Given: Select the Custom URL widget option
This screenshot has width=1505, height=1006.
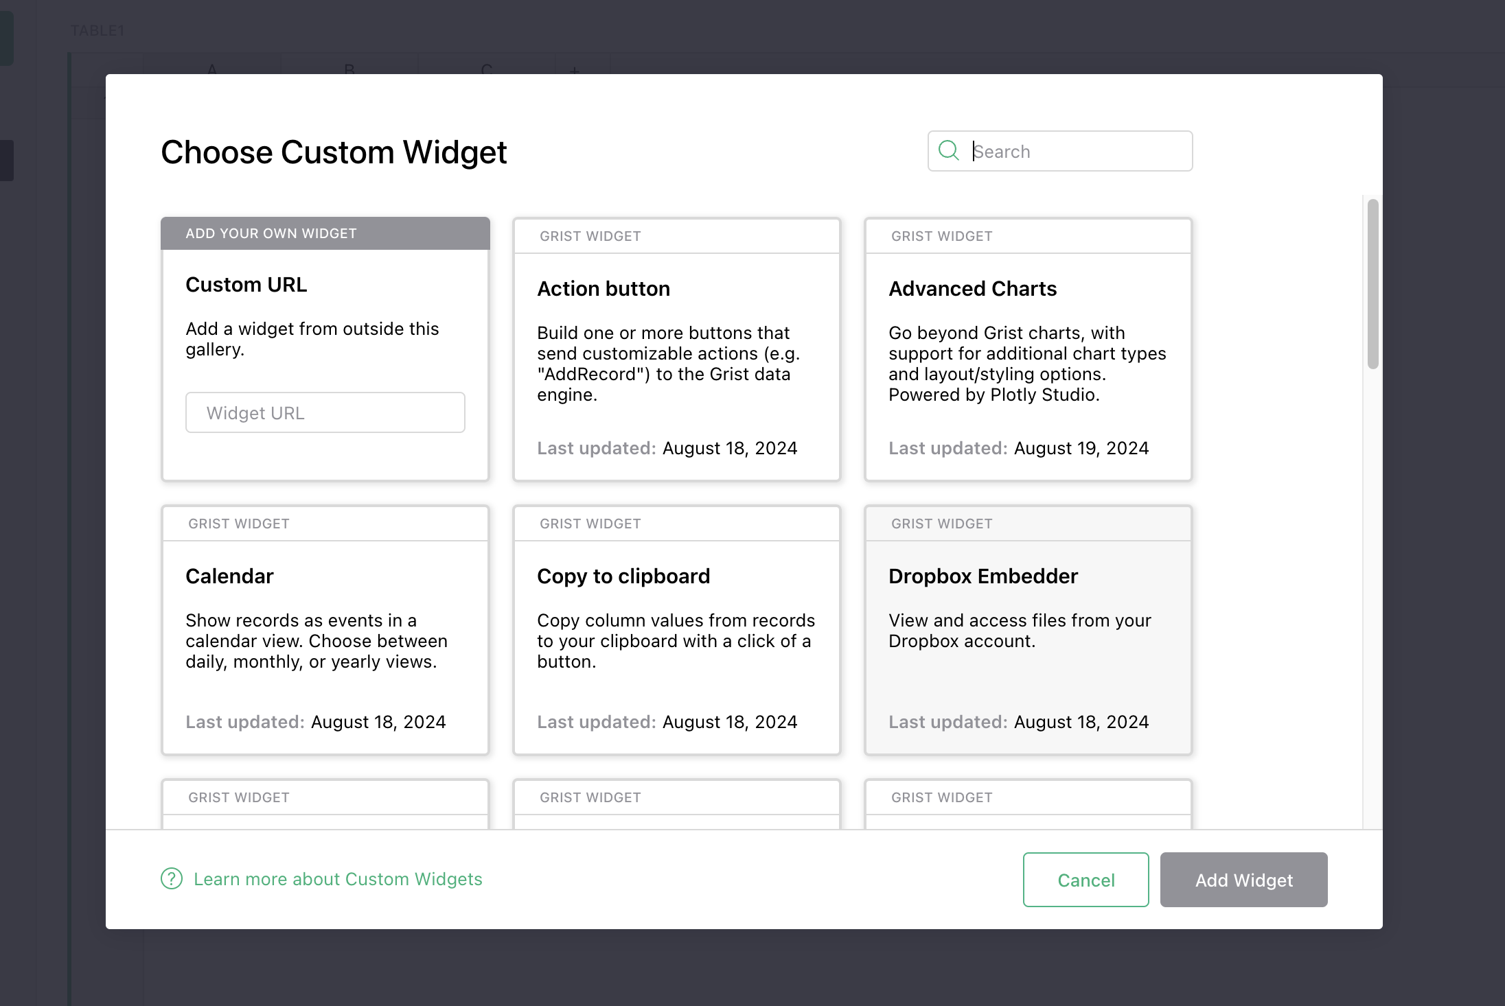Looking at the screenshot, I should point(325,316).
